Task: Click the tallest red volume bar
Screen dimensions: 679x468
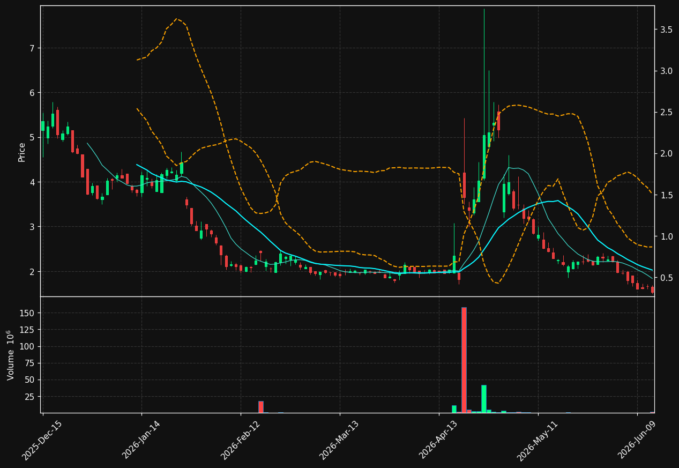Action: (464, 360)
